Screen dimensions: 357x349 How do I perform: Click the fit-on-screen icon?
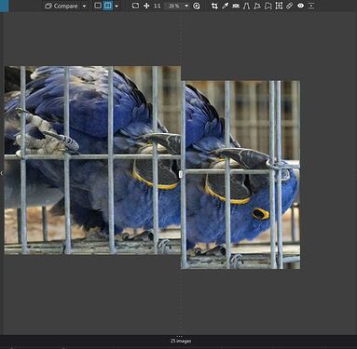(135, 6)
